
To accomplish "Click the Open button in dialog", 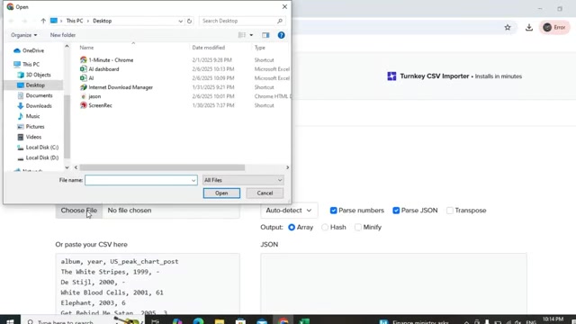I will tap(221, 193).
